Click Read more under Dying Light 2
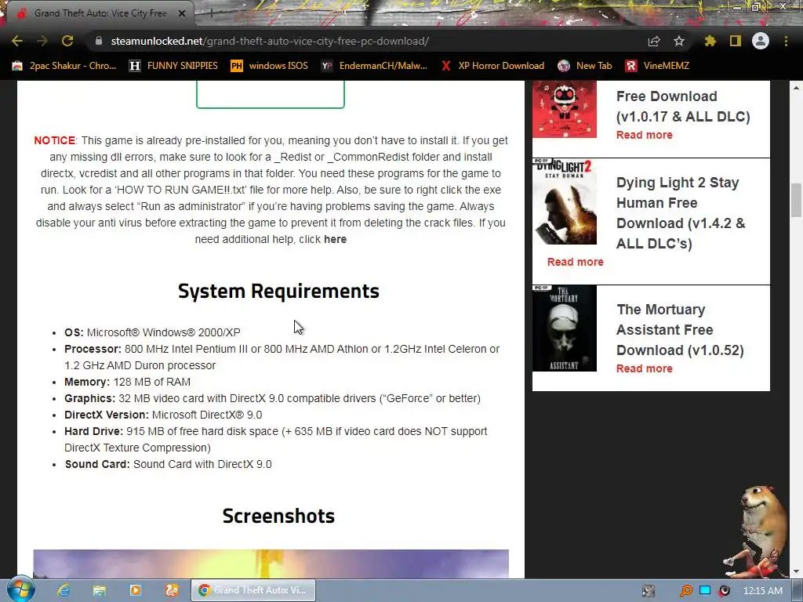This screenshot has width=803, height=602. (x=575, y=262)
